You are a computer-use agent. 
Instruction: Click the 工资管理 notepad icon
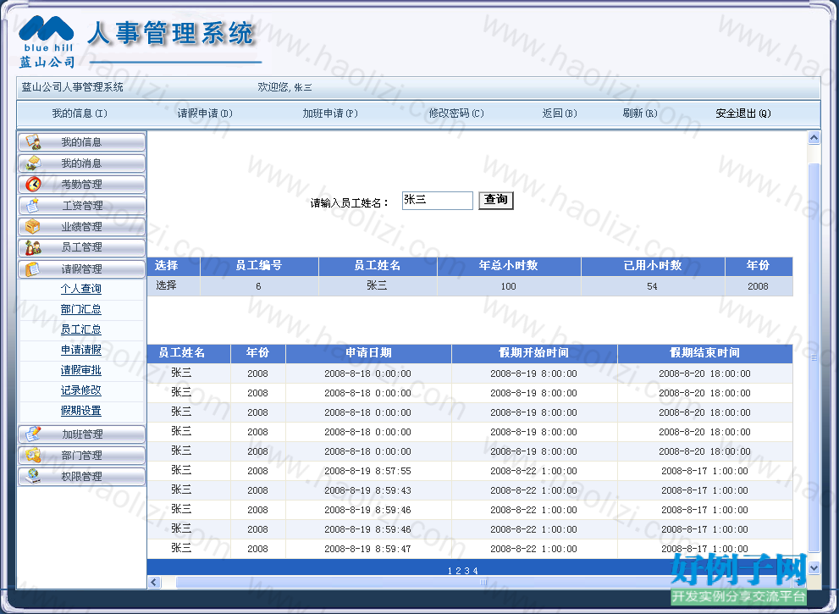tap(33, 205)
